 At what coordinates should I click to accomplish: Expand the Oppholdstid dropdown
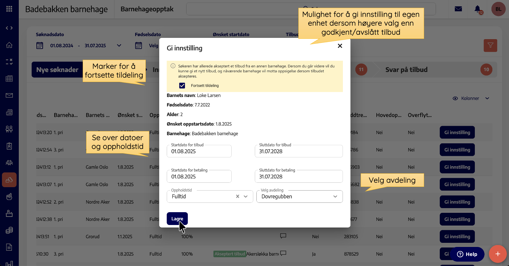click(246, 197)
